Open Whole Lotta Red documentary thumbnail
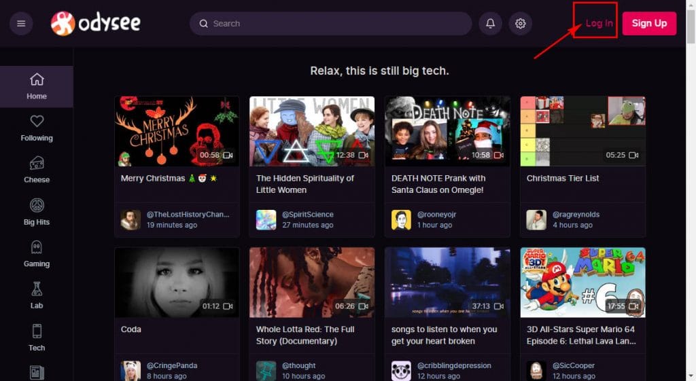Screen dimensions: 696x381 pyautogui.click(x=311, y=282)
